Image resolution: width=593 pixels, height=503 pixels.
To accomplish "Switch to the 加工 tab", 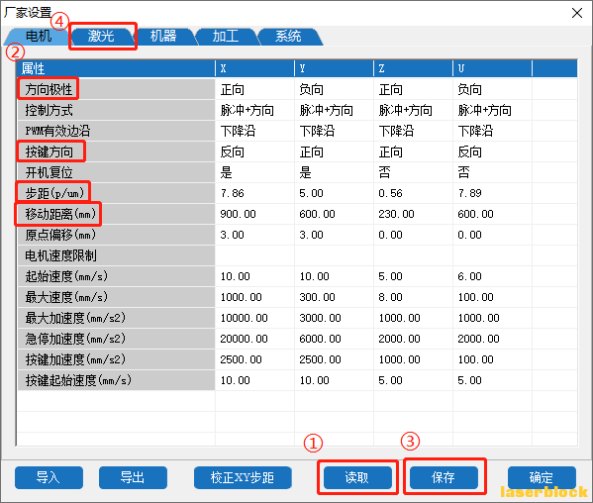I will (226, 37).
